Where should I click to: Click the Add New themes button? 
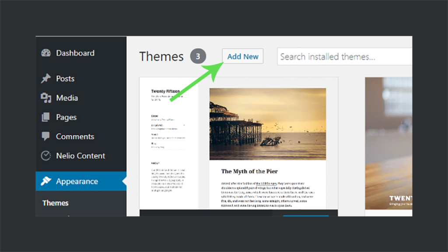[242, 56]
